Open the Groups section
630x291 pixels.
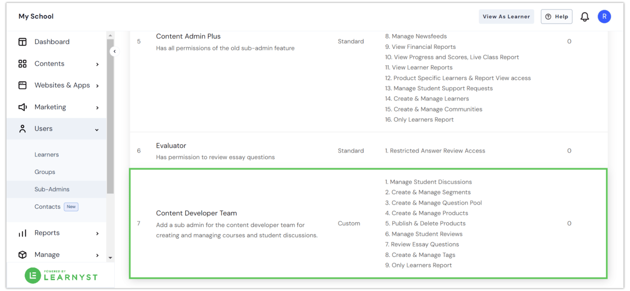tap(45, 172)
